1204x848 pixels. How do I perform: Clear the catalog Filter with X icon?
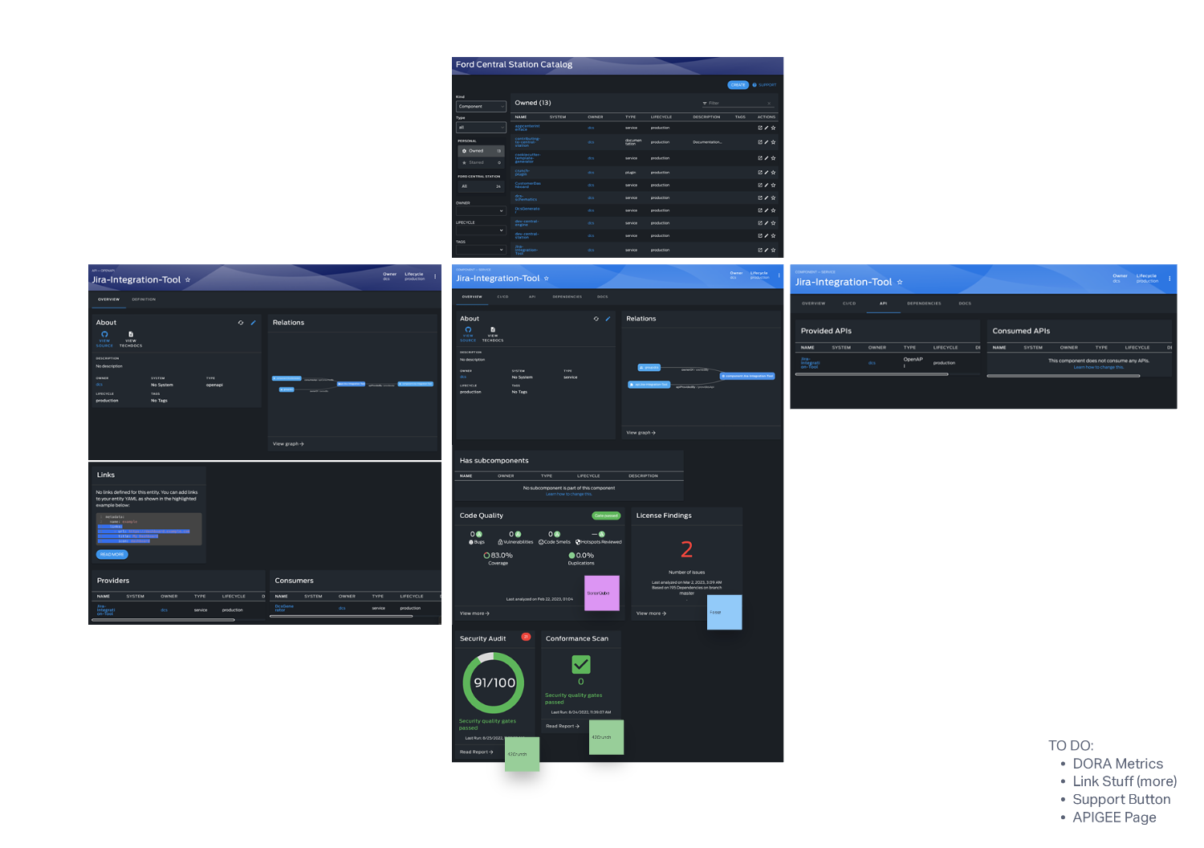coord(769,103)
